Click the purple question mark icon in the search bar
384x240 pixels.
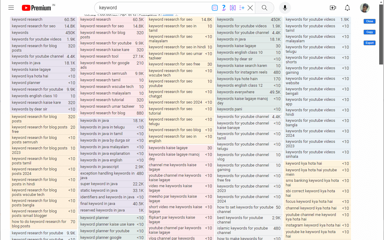(x=224, y=8)
